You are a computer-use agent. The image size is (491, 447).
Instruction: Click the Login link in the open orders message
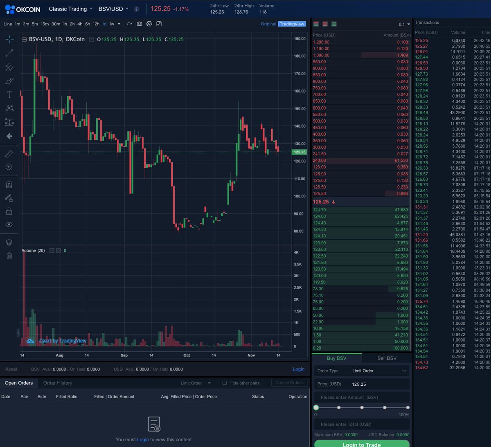click(143, 440)
